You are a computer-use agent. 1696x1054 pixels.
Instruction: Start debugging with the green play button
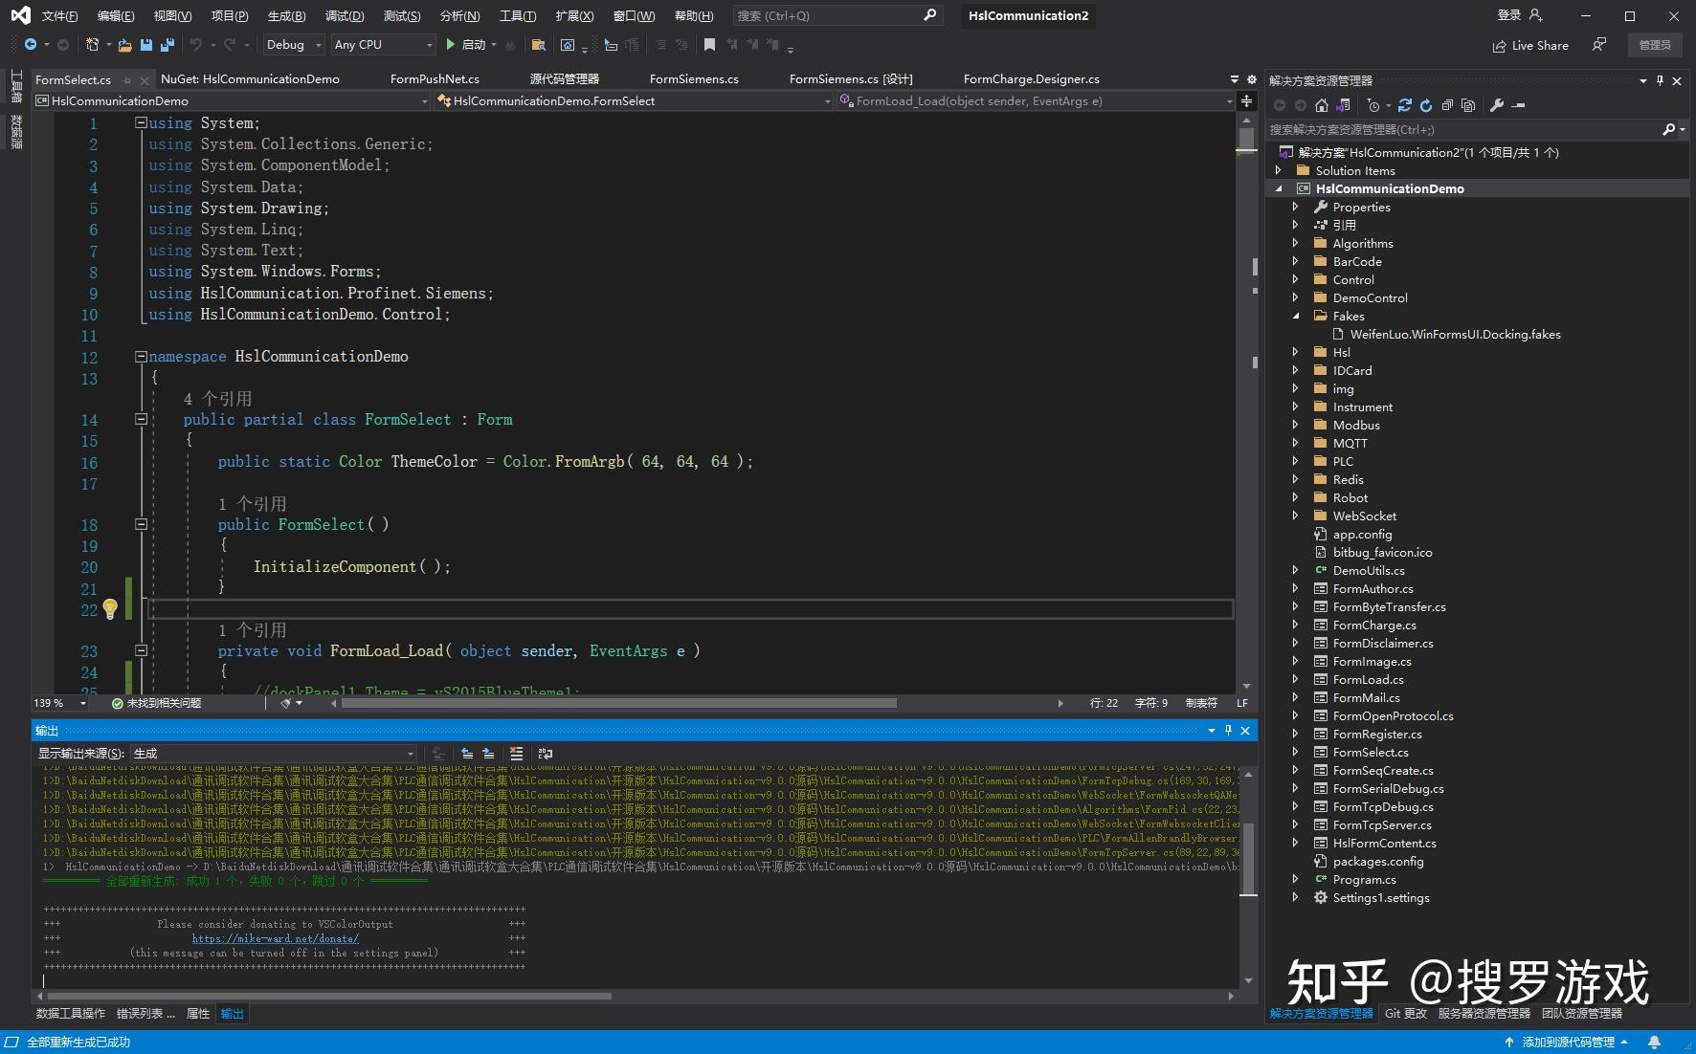click(x=451, y=45)
